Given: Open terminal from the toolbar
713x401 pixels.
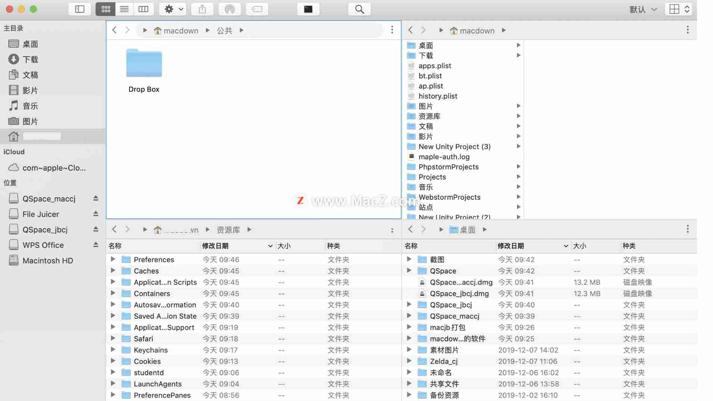Looking at the screenshot, I should click(308, 9).
